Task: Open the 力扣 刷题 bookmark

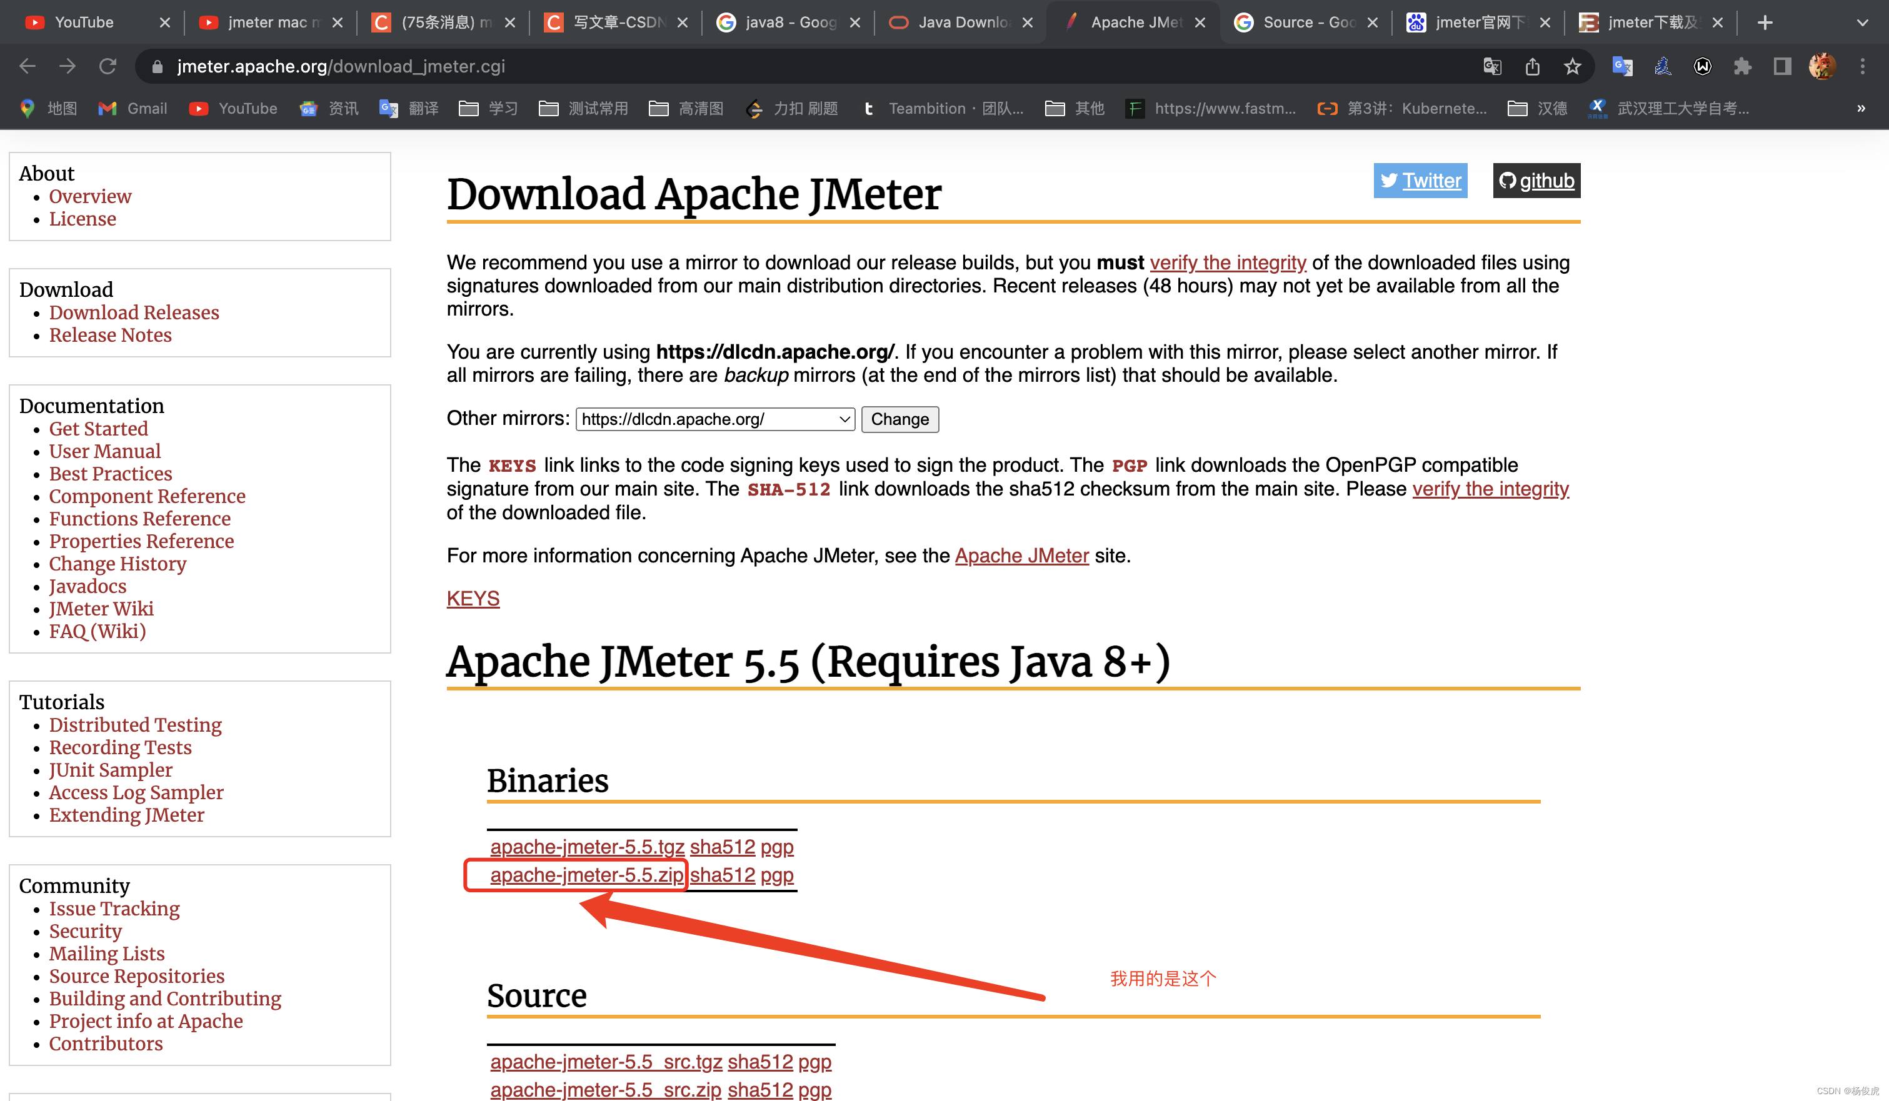Action: (793, 109)
